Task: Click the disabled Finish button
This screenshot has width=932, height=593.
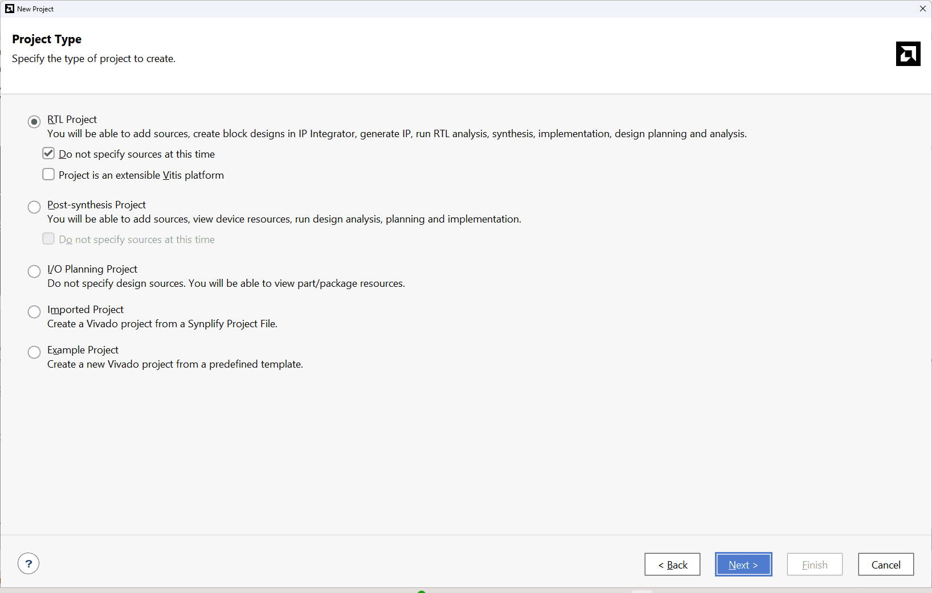Action: (815, 565)
